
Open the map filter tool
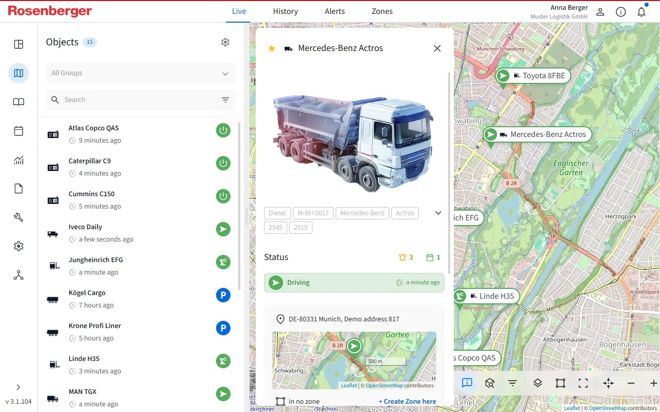(513, 383)
